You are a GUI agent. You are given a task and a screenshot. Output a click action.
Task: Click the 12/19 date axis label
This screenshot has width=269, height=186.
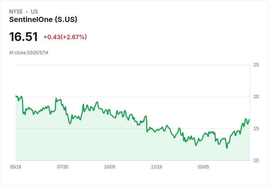[156, 167]
